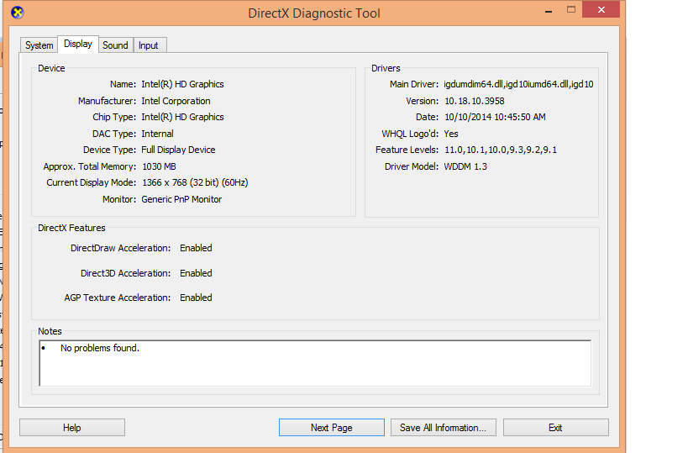
Task: Maximize the DirectX Diagnostic Tool window
Action: pyautogui.click(x=571, y=9)
